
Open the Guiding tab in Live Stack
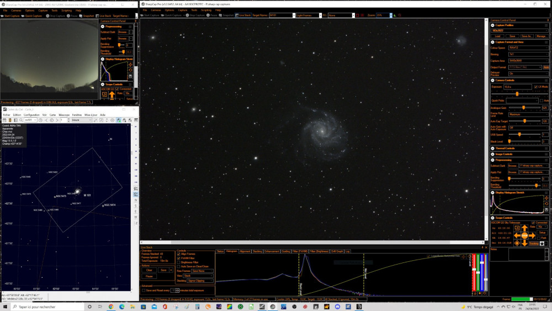[x=286, y=251]
